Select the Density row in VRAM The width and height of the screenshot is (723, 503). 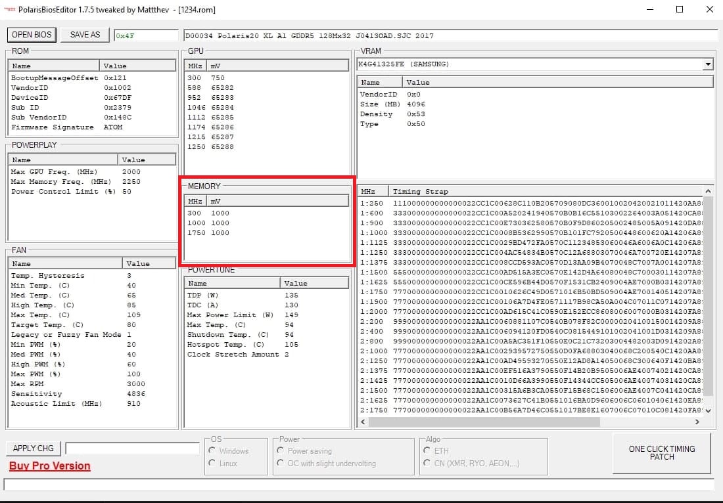(x=535, y=114)
